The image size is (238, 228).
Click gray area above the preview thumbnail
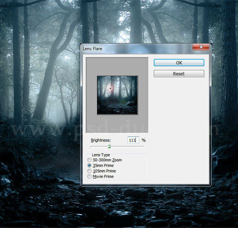pos(117,66)
